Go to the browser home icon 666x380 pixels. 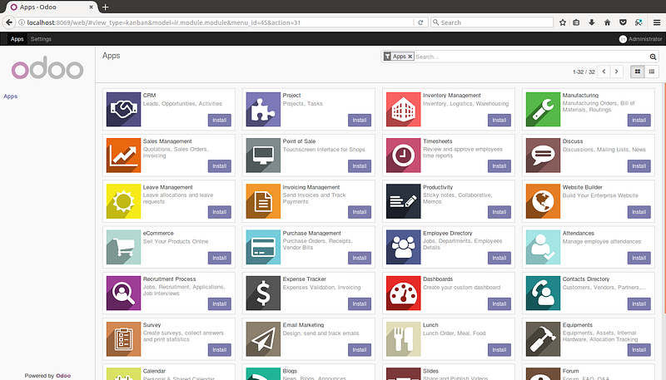608,22
